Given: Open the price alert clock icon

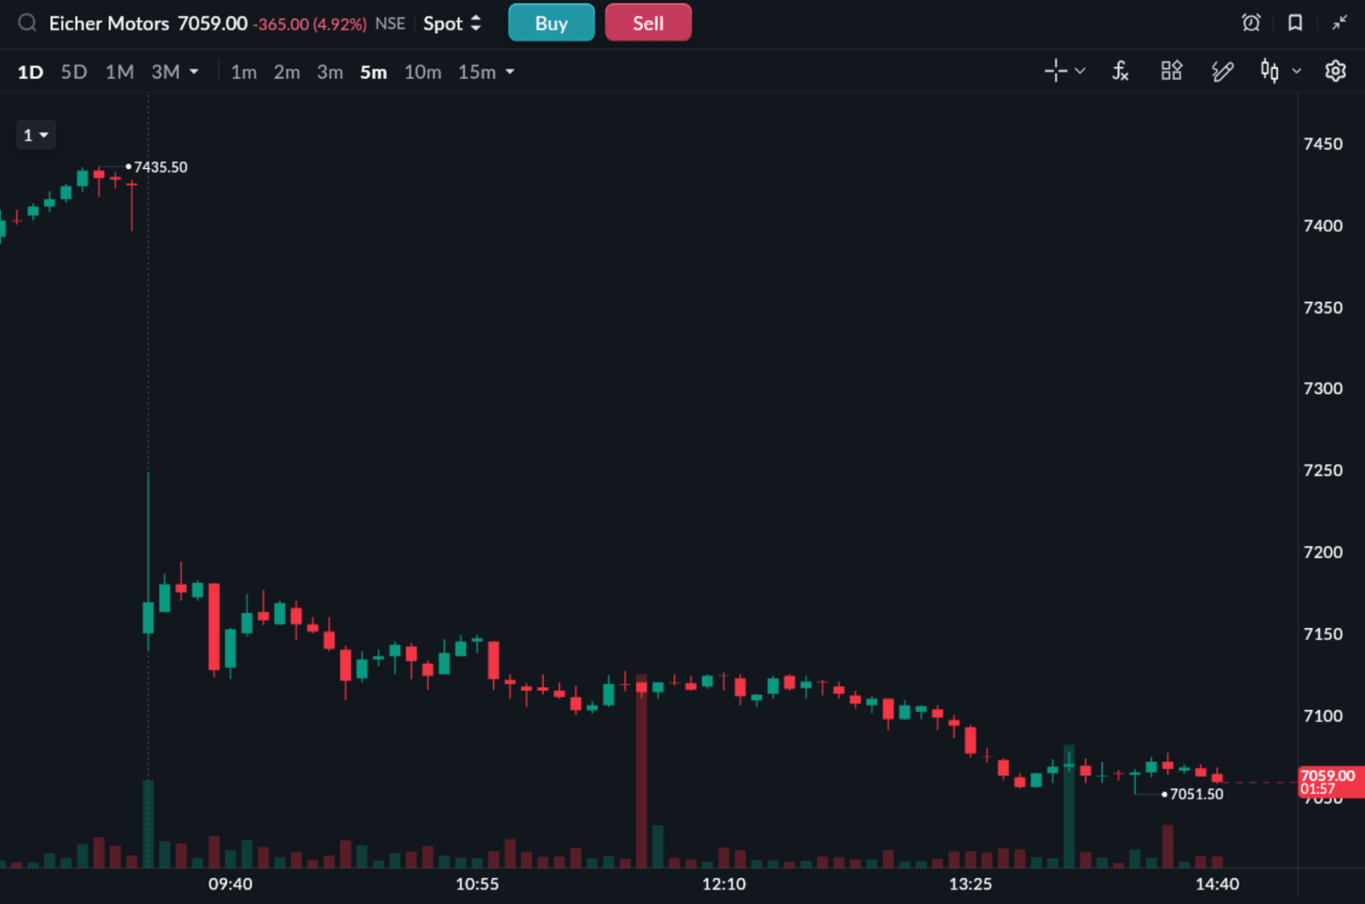Looking at the screenshot, I should (x=1251, y=23).
